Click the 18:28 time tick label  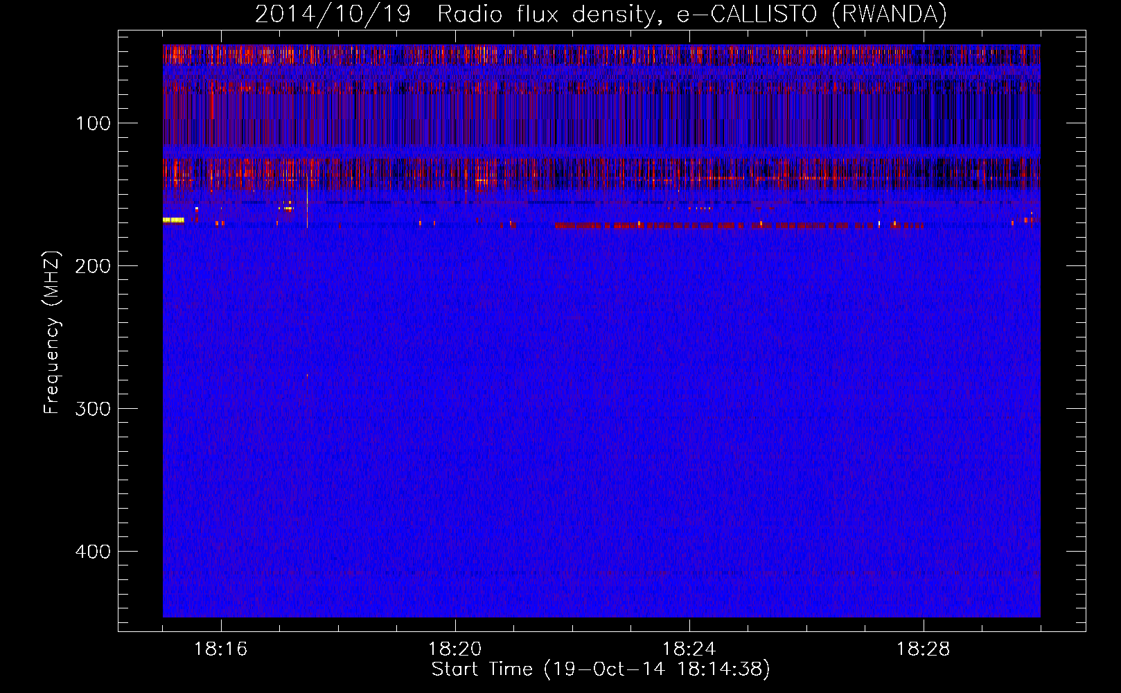pos(924,649)
